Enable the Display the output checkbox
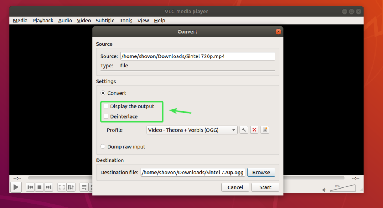 pos(106,106)
